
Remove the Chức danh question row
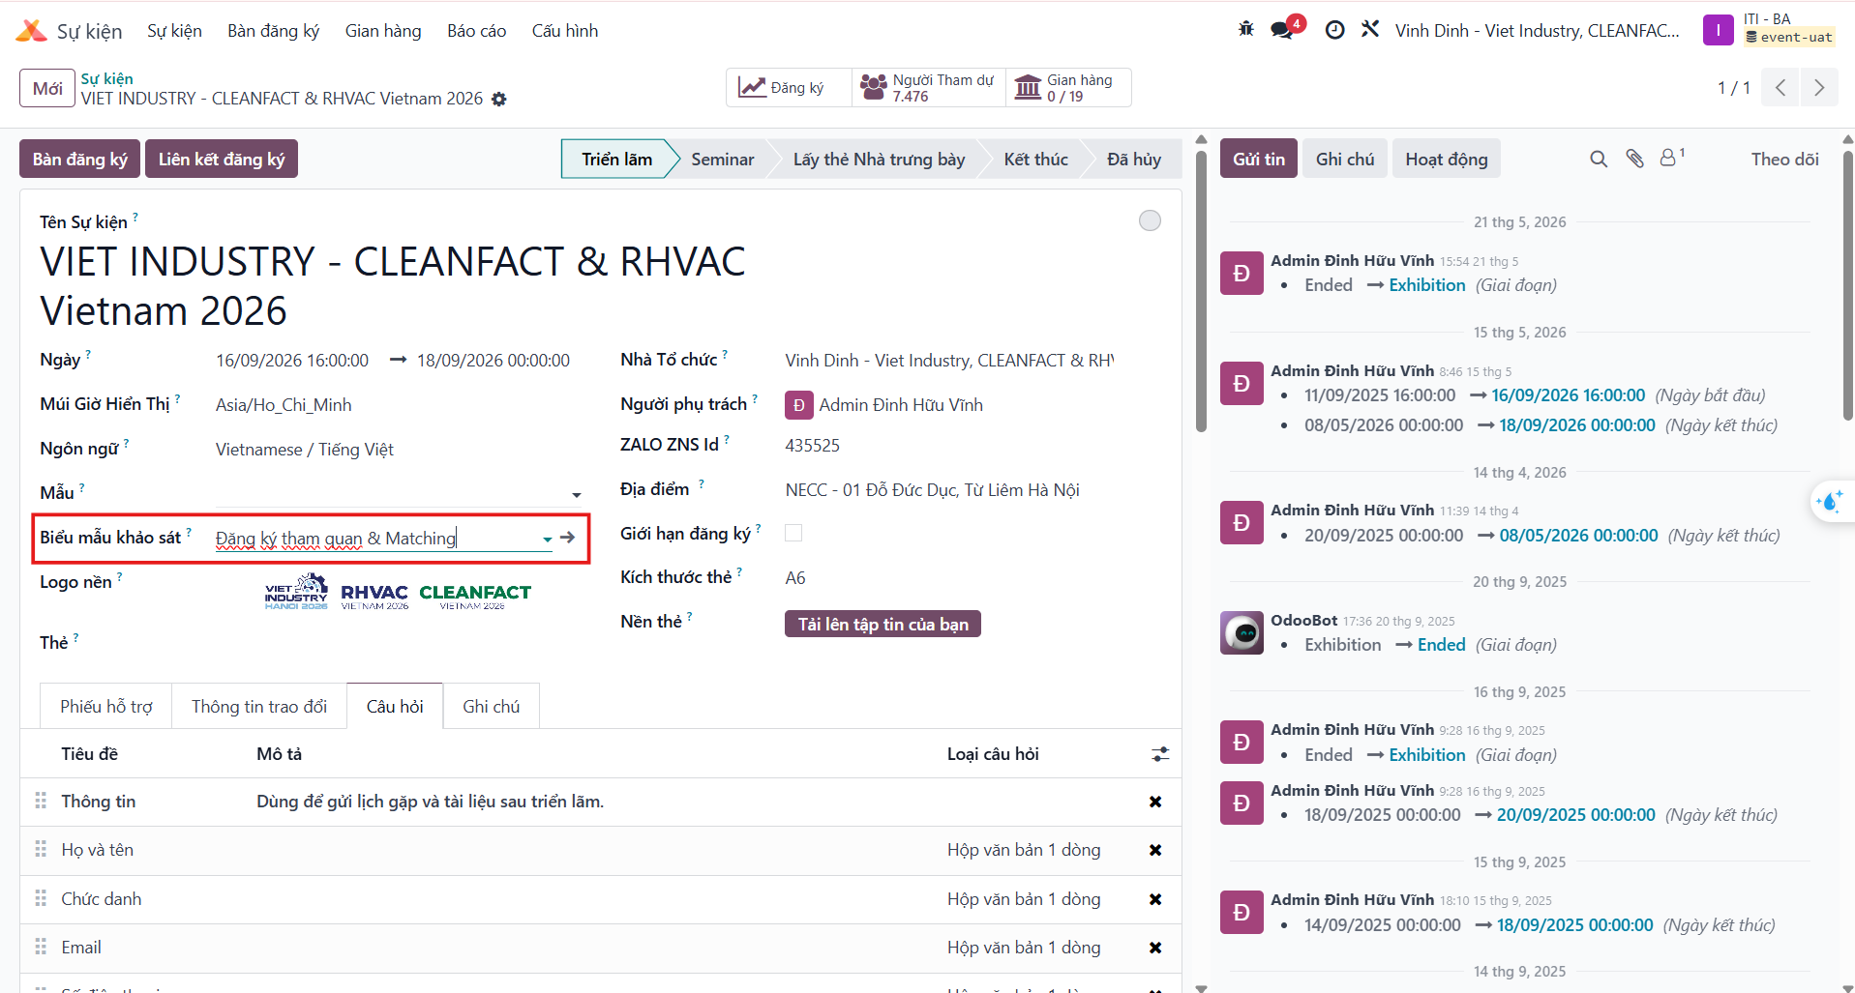1155,899
